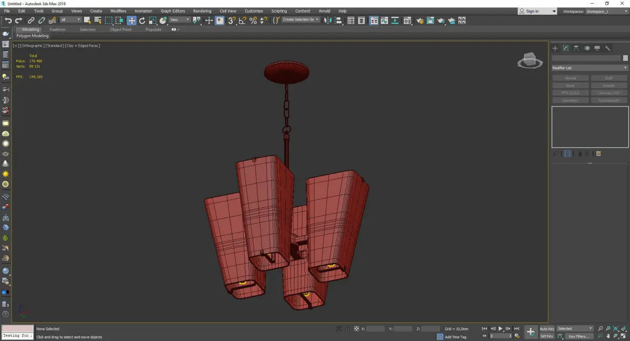Expand the Polygon Modeling panel
The height and width of the screenshot is (341, 630).
tap(32, 36)
